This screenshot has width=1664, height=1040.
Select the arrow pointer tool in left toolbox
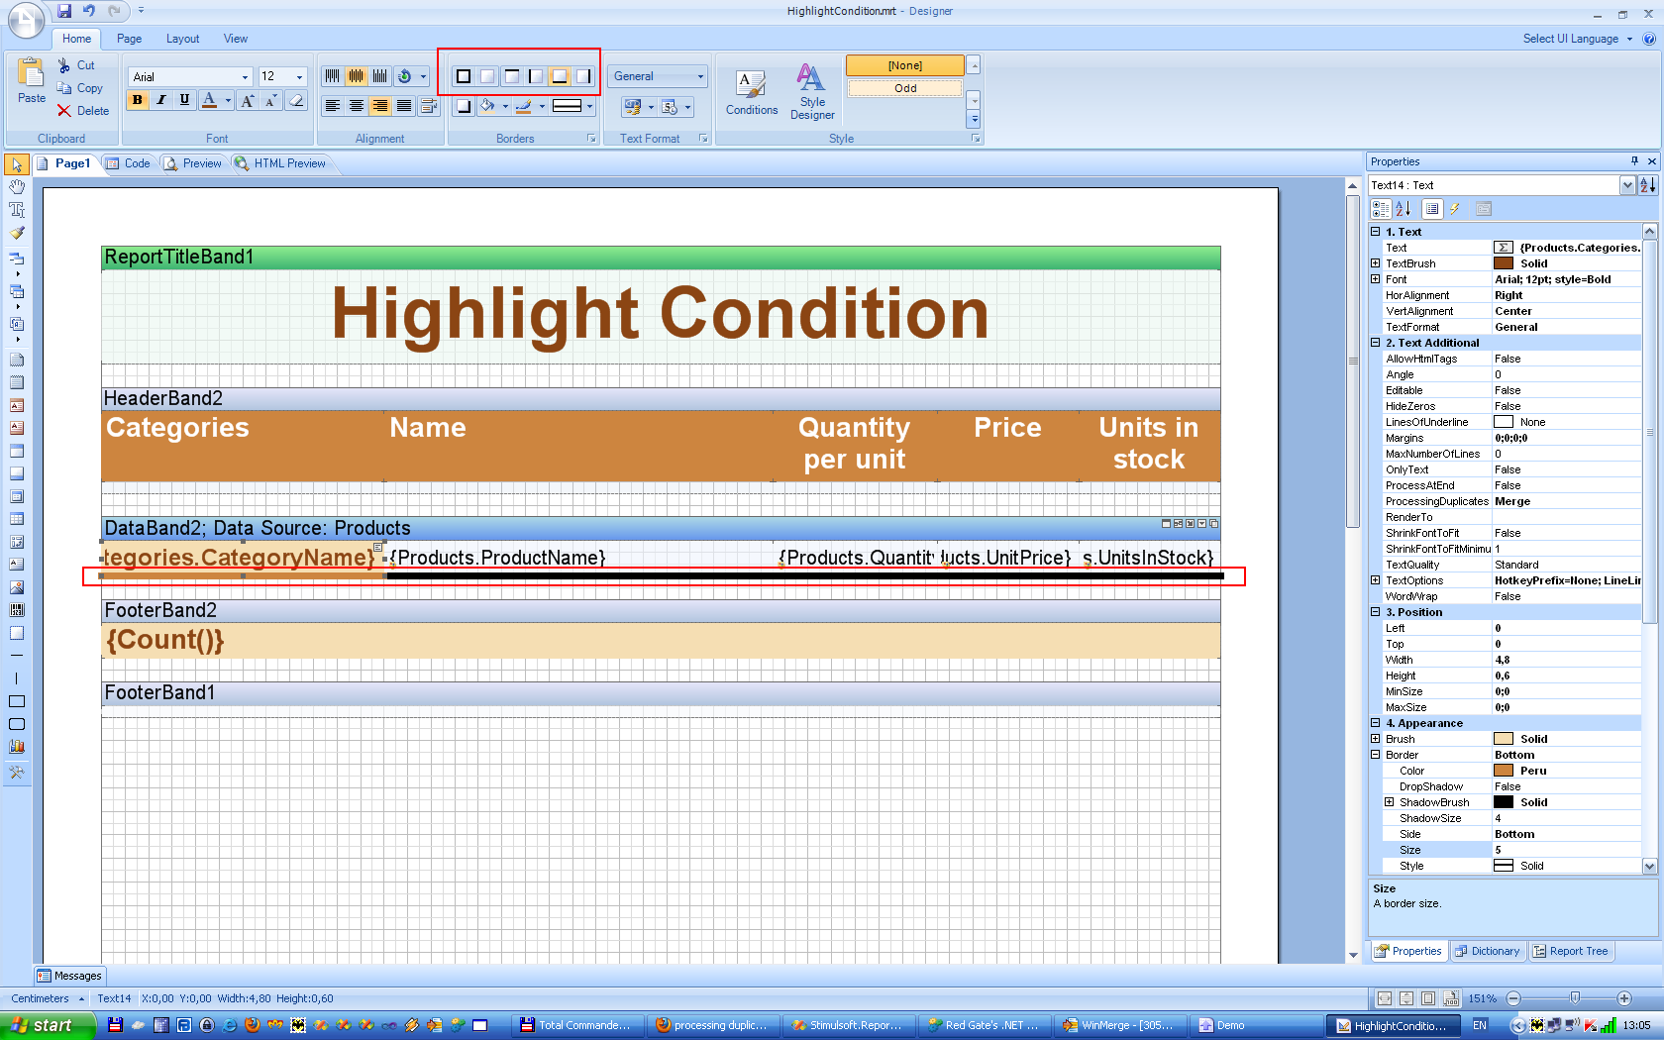coord(17,164)
